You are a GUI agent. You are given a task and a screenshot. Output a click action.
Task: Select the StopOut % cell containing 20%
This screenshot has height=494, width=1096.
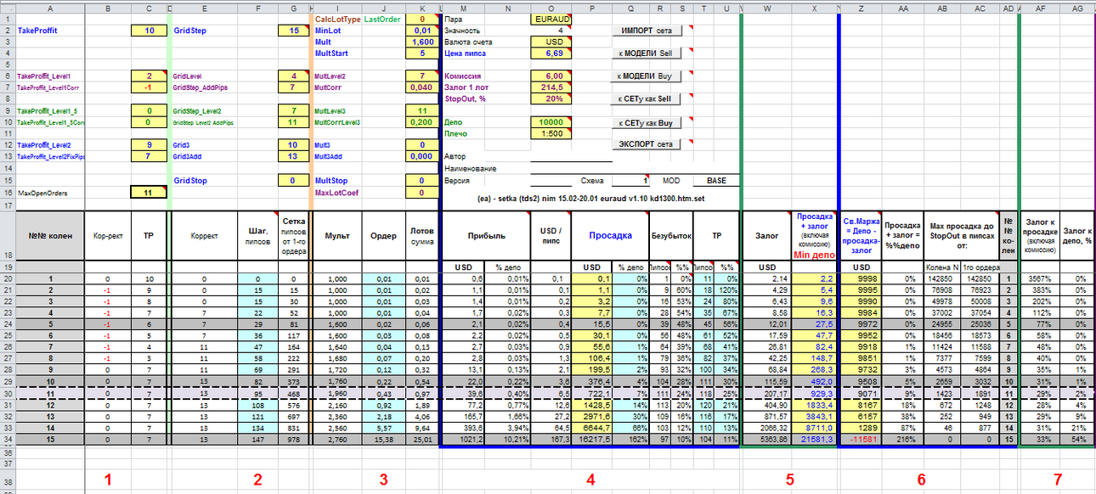[x=551, y=98]
